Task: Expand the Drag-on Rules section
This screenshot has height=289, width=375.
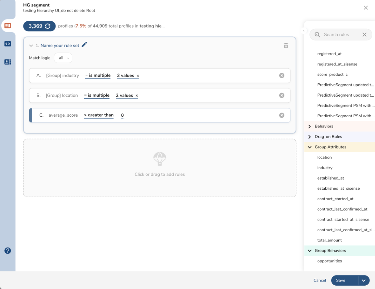Action: [x=309, y=137]
